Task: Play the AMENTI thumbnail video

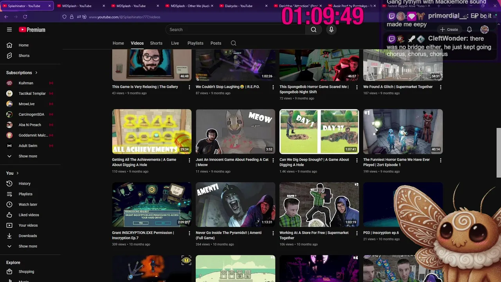Action: pyautogui.click(x=236, y=204)
